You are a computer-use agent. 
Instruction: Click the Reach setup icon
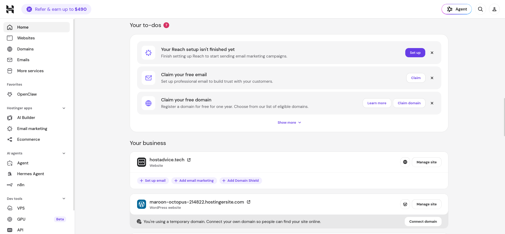(148, 53)
